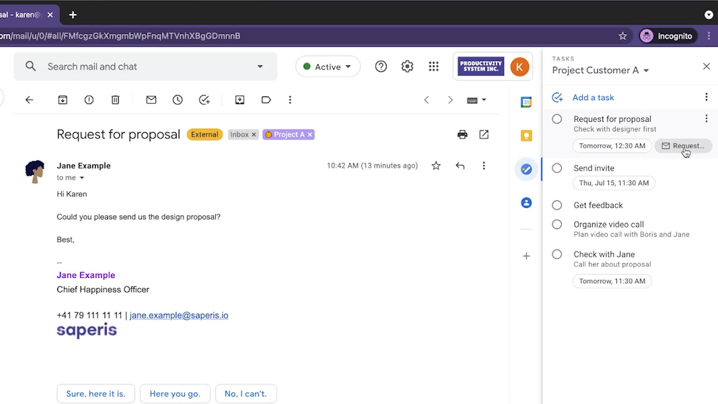
Task: Open the task list options three-dot menu
Action: click(x=706, y=97)
